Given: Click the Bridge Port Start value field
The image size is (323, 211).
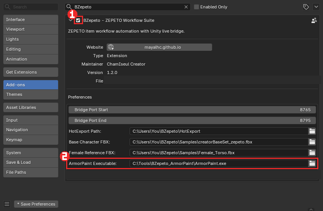Looking at the screenshot, I should 192,110.
